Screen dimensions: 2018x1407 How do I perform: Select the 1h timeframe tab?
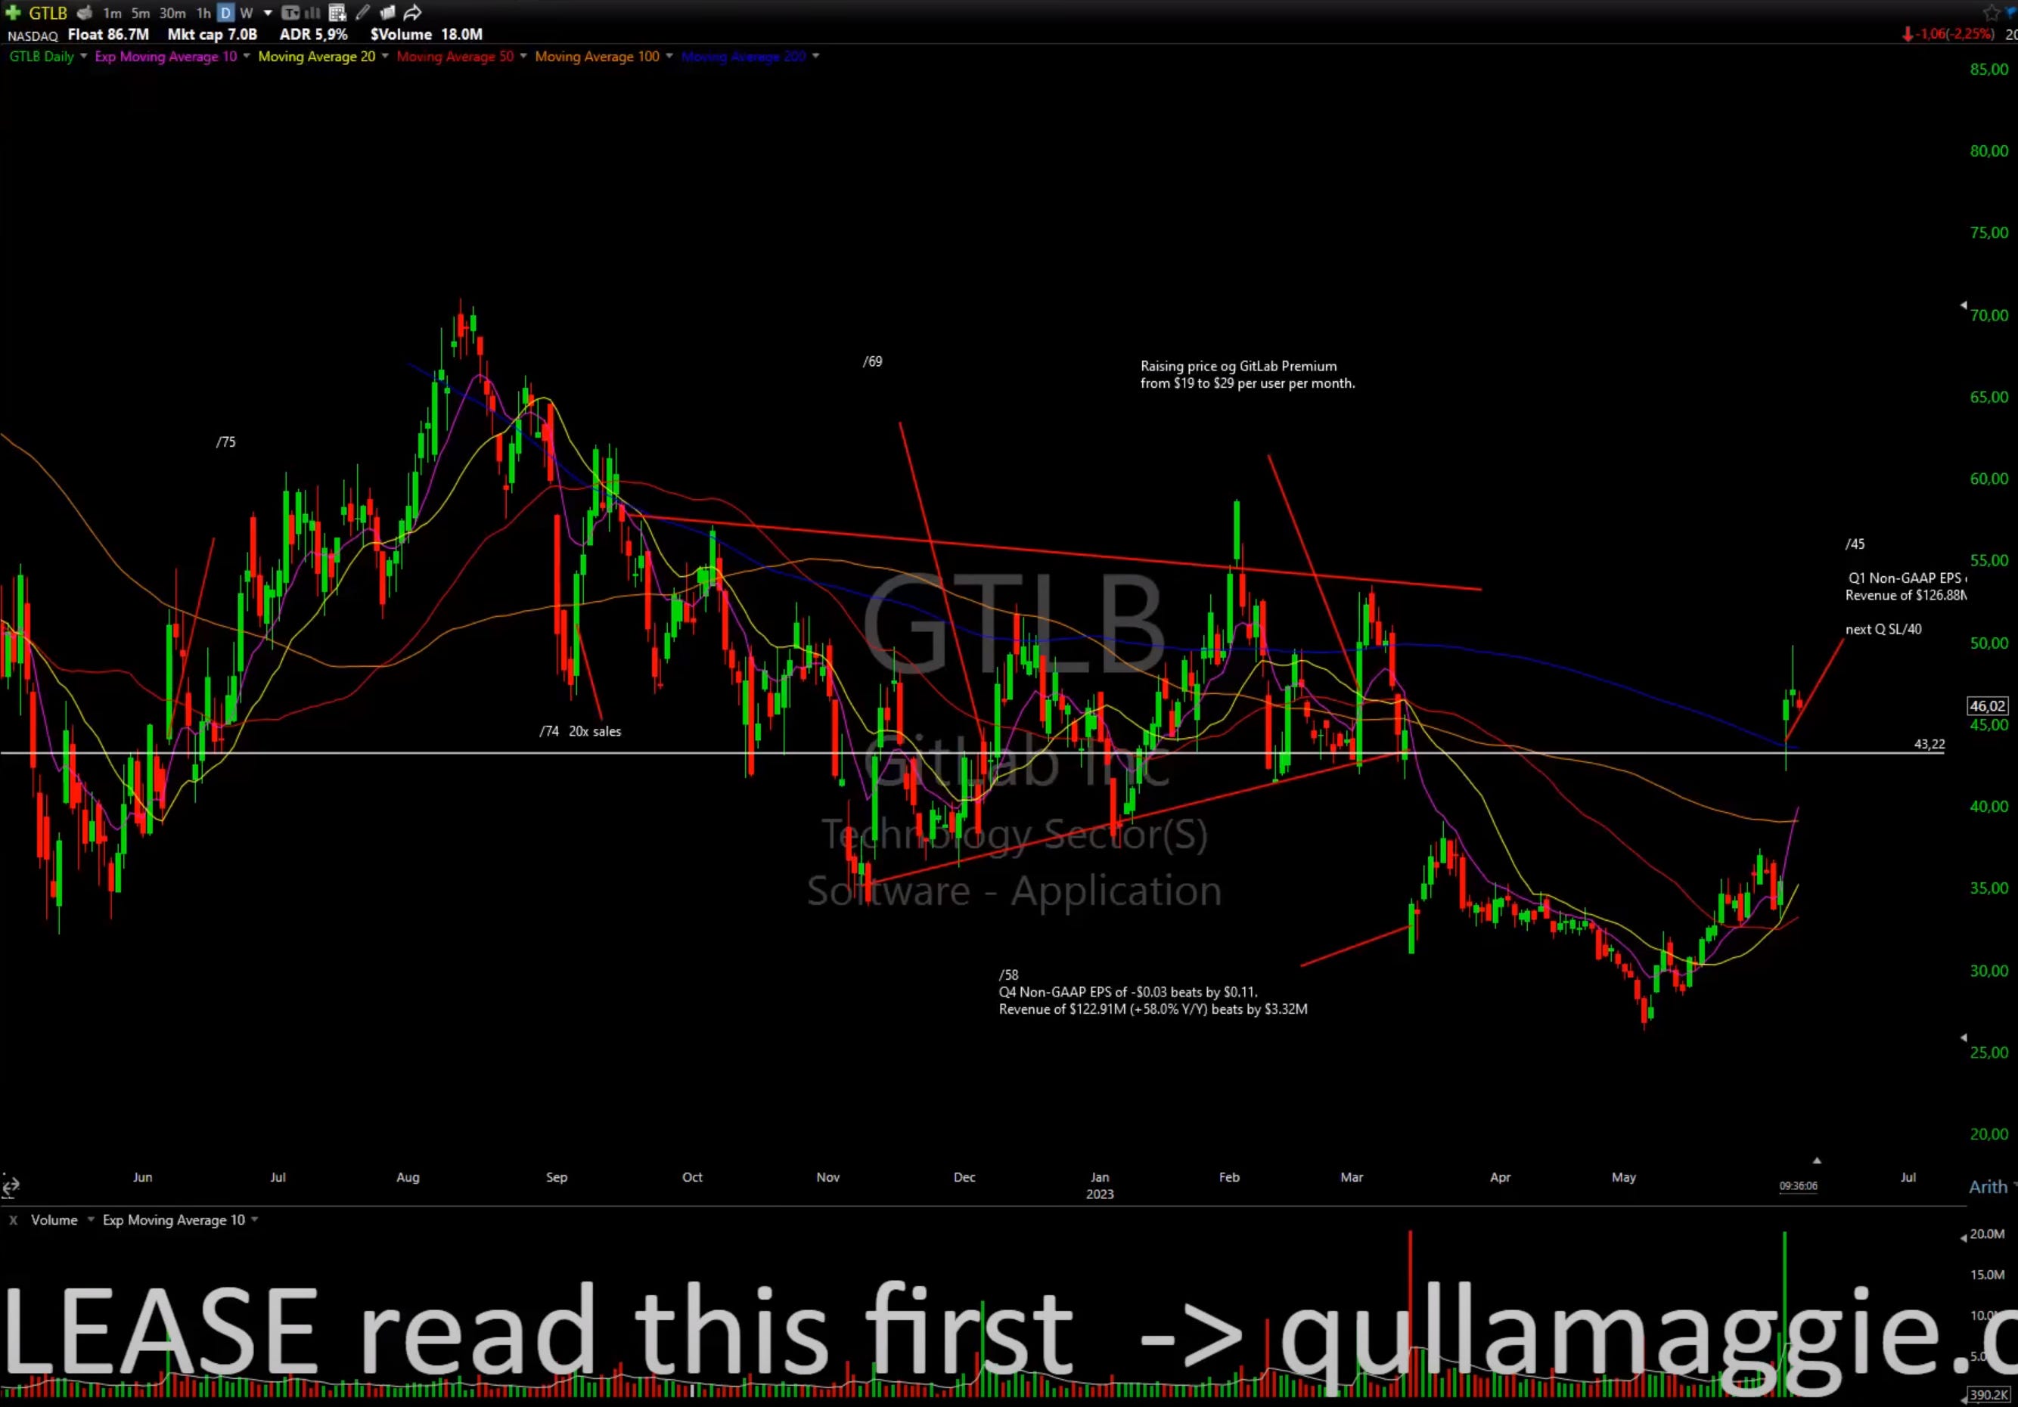point(203,12)
